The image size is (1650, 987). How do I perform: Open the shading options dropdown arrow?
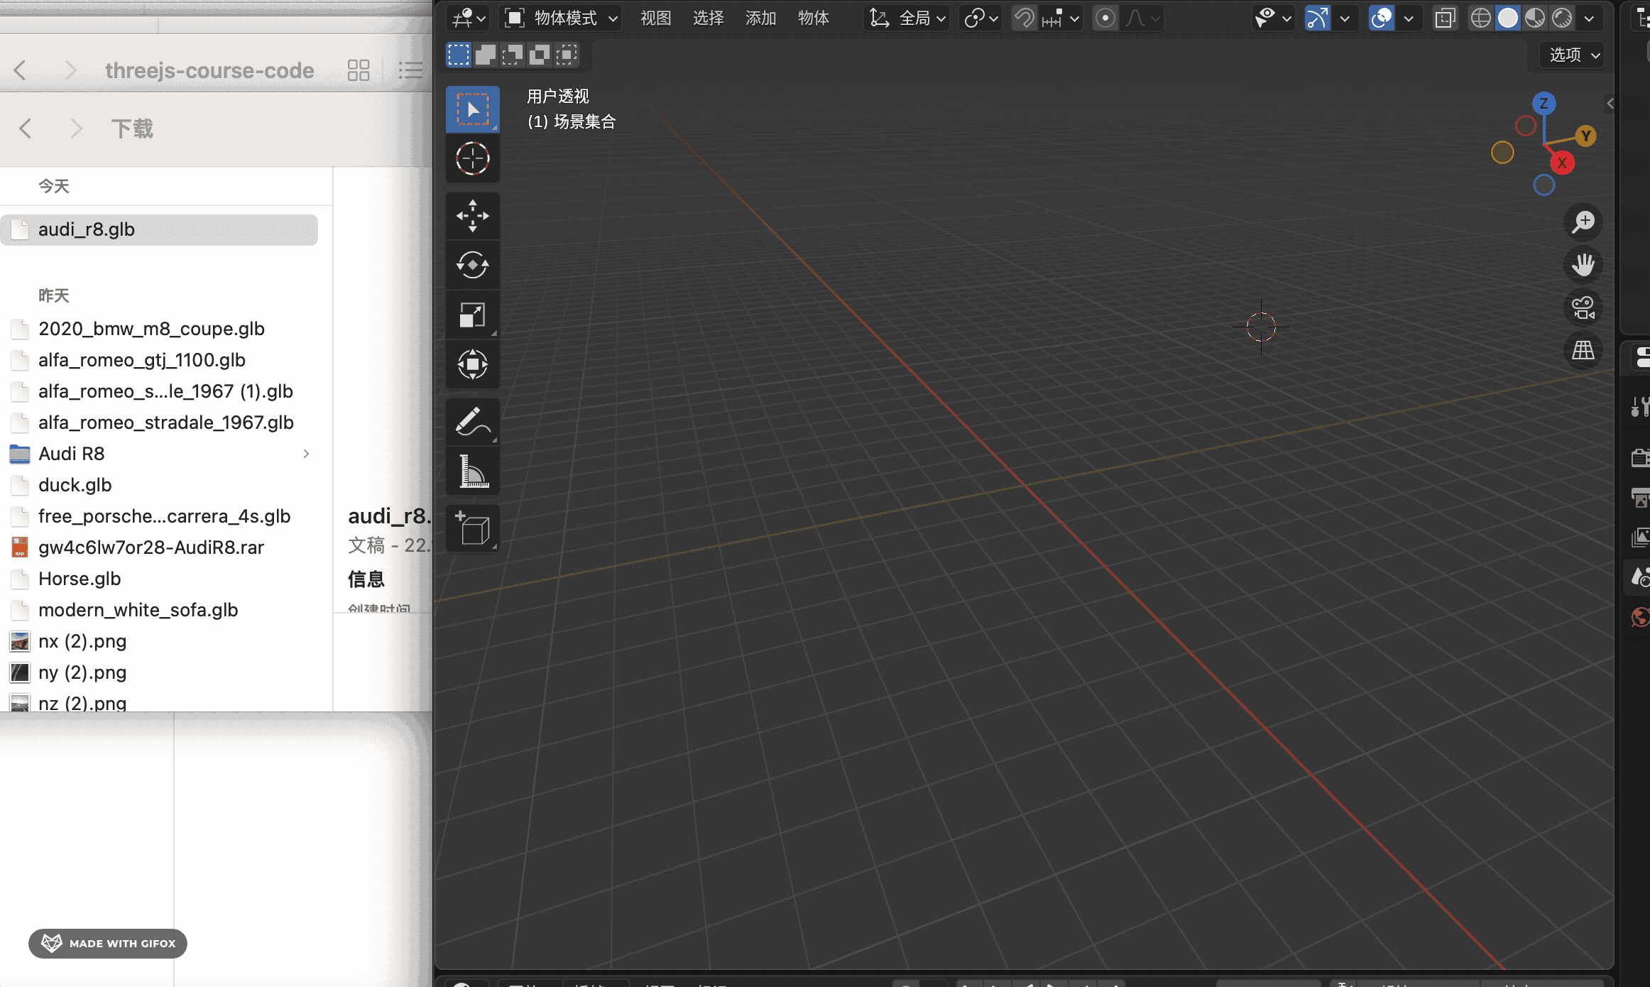1589,18
